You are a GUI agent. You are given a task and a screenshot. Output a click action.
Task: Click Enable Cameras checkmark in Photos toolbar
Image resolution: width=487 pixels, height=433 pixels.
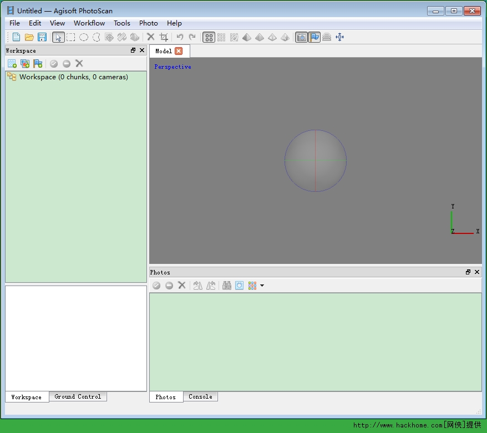(x=156, y=286)
